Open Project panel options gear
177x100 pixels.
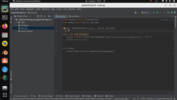click(x=49, y=16)
